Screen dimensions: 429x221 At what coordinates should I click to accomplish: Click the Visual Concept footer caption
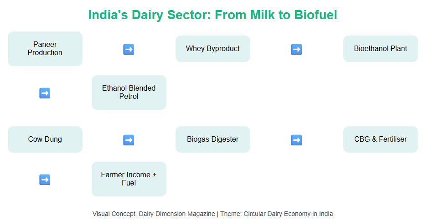212,214
